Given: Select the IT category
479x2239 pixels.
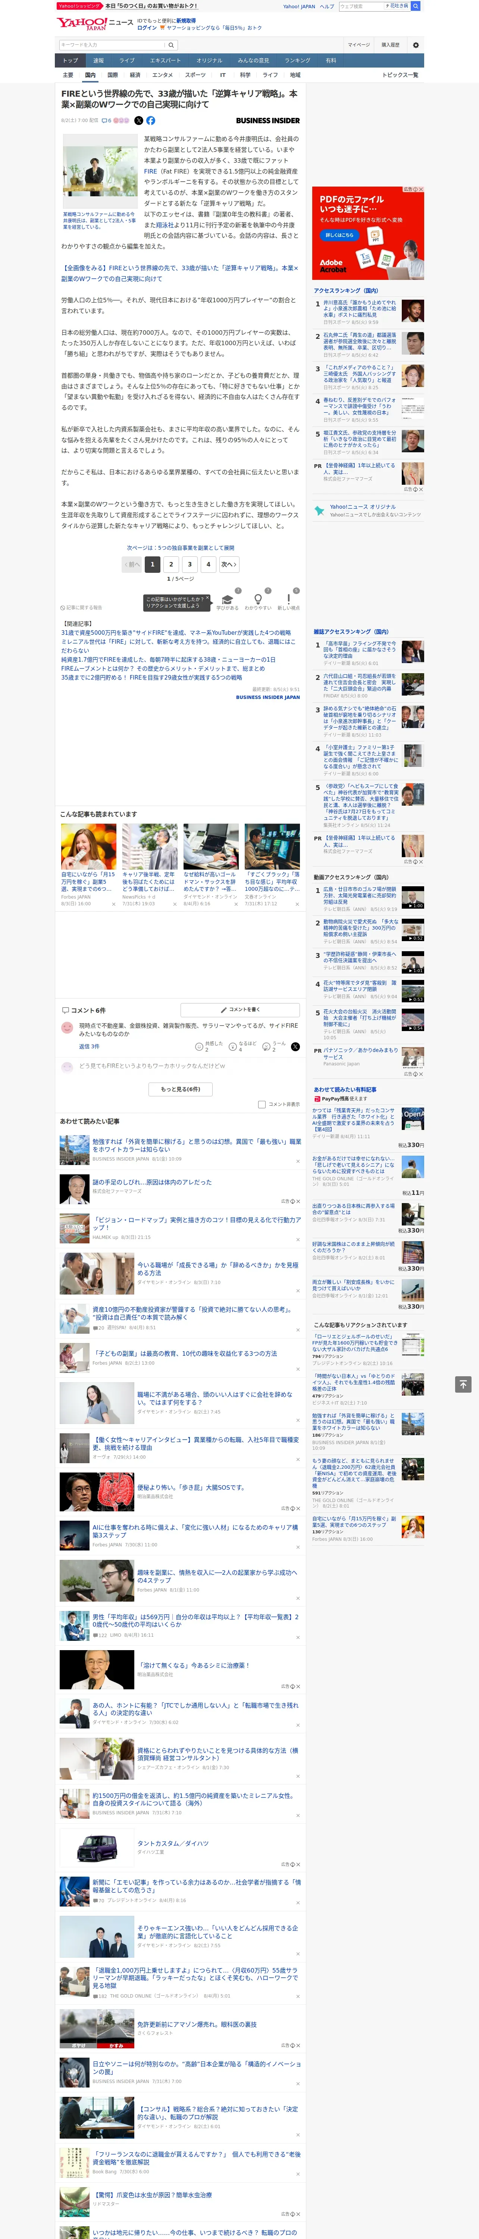Looking at the screenshot, I should [223, 75].
